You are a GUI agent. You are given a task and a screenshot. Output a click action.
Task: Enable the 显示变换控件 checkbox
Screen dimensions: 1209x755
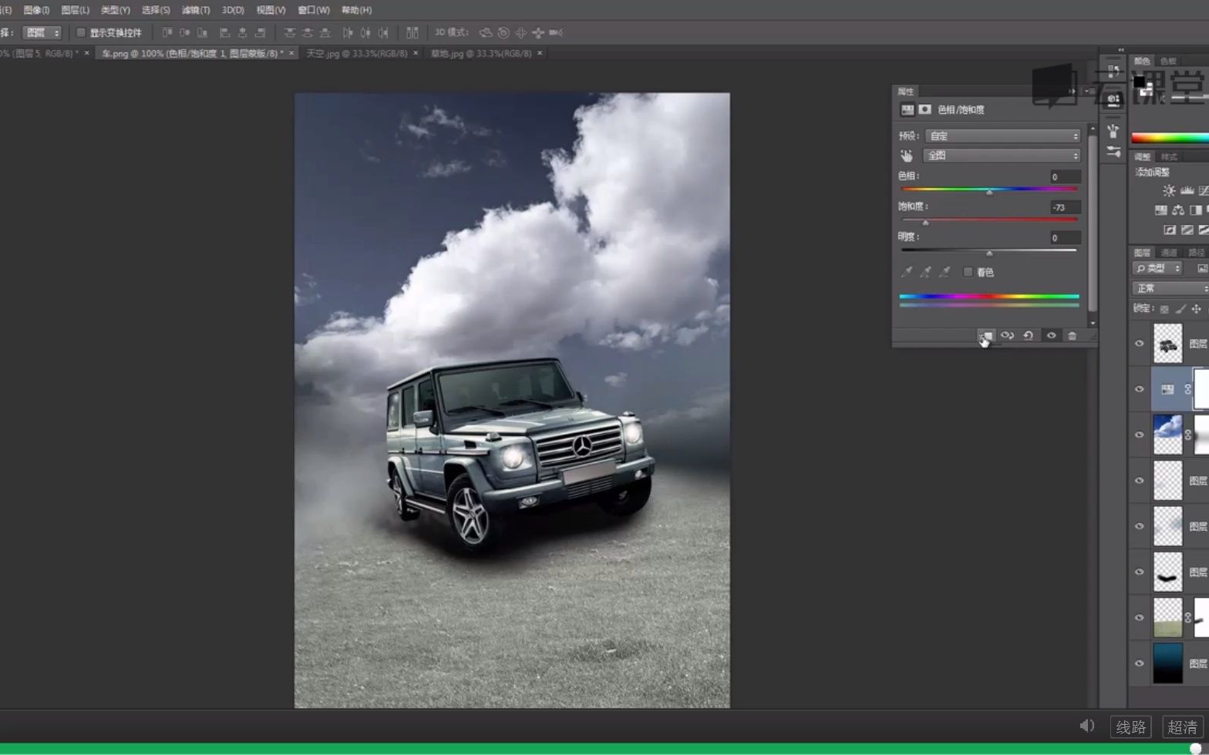pos(81,33)
